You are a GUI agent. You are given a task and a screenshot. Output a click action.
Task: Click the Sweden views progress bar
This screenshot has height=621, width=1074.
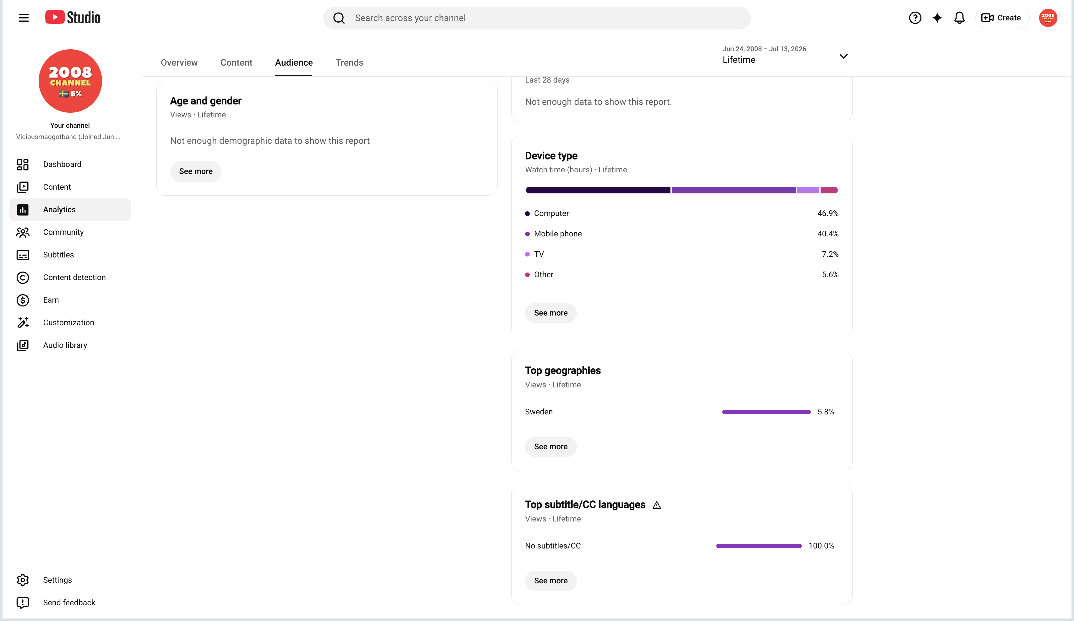[766, 412]
